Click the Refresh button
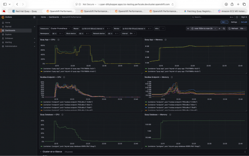Image resolution: width=249 pixels, height=156 pixels. pos(233,29)
